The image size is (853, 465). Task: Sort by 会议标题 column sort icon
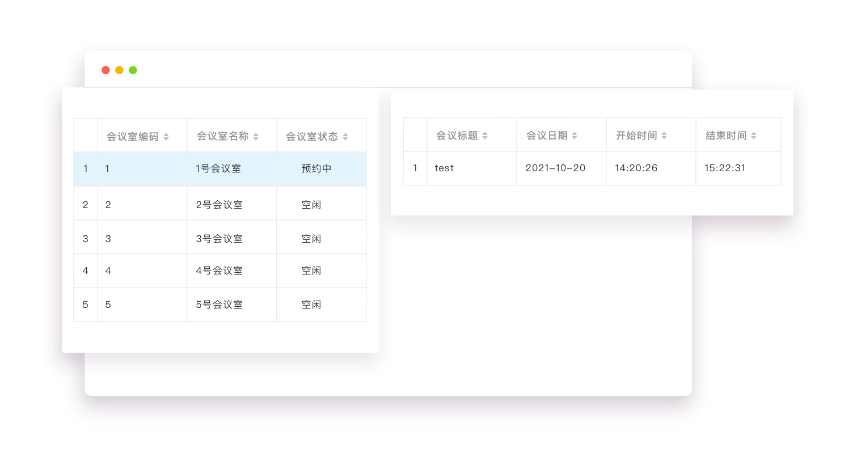[485, 136]
